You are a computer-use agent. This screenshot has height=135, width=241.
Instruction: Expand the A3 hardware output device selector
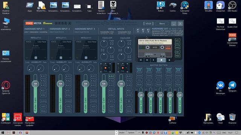pyautogui.click(x=148, y=30)
